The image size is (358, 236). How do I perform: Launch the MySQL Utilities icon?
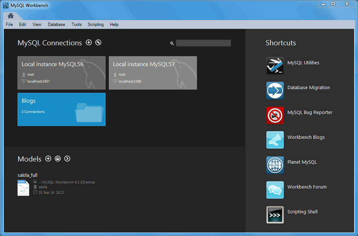pyautogui.click(x=275, y=66)
